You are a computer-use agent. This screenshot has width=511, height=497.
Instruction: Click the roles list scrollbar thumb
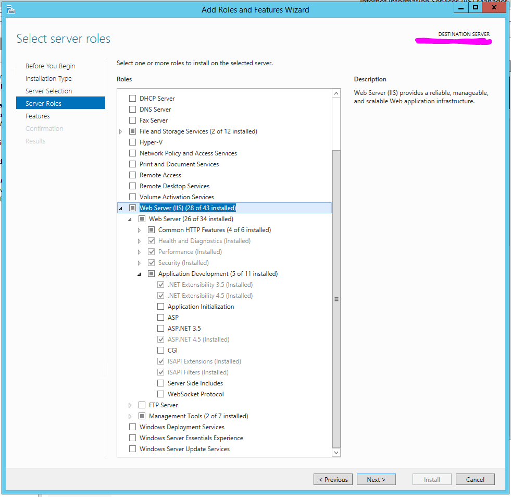pos(336,299)
